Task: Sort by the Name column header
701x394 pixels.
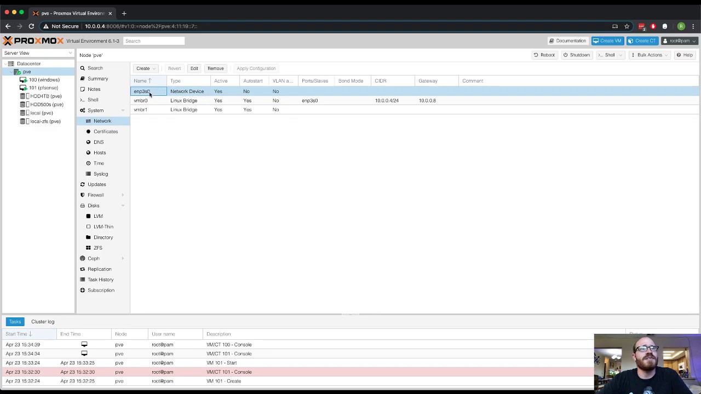Action: [148, 81]
